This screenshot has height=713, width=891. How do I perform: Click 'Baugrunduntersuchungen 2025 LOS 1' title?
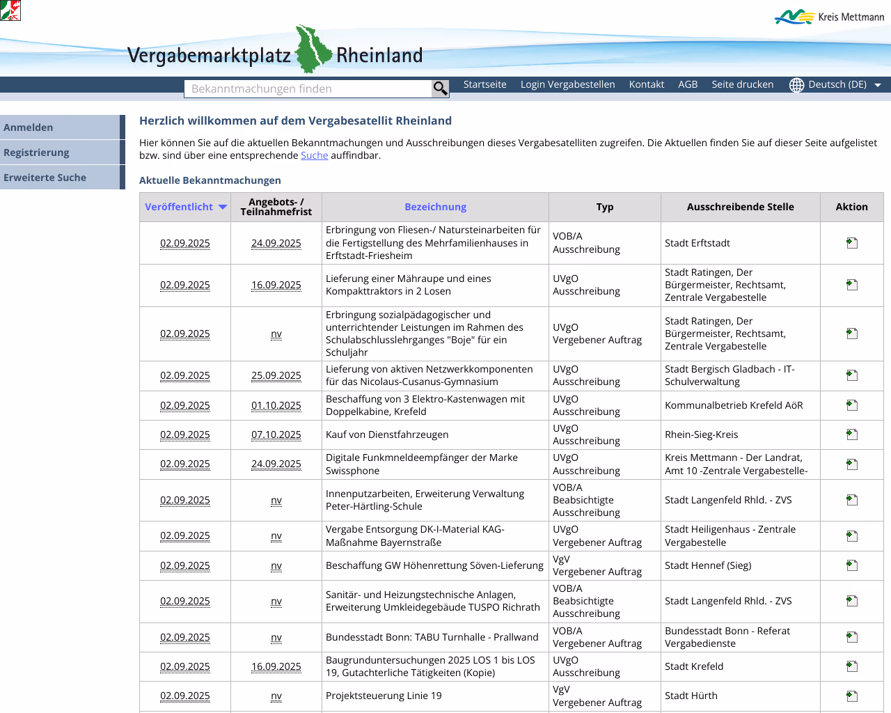[x=430, y=666]
